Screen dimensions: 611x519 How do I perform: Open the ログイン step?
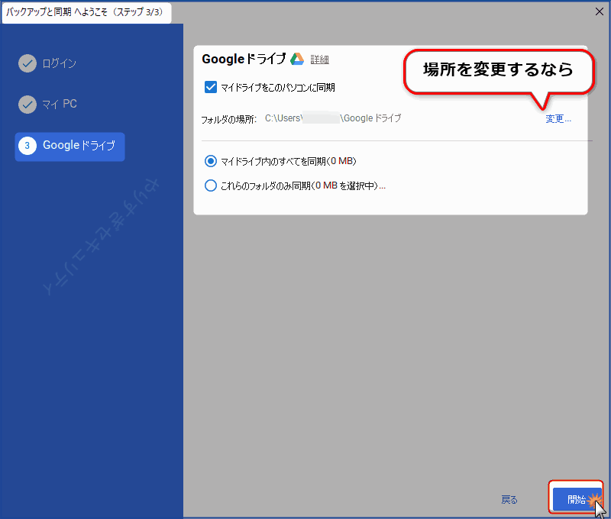[x=60, y=63]
